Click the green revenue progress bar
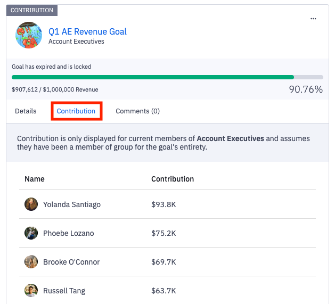 153,77
